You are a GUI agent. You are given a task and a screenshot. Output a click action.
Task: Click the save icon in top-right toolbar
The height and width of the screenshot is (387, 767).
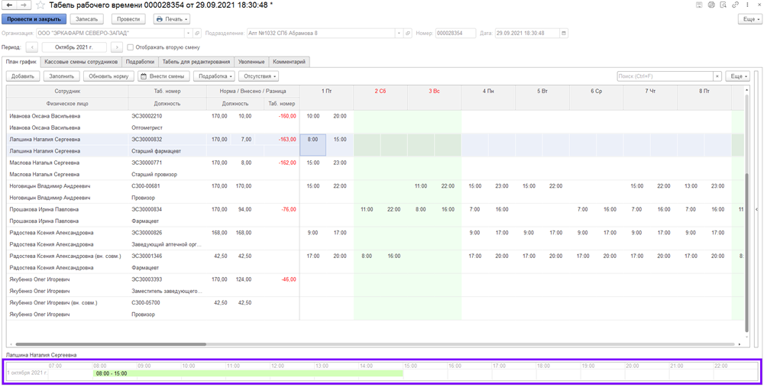click(x=699, y=5)
